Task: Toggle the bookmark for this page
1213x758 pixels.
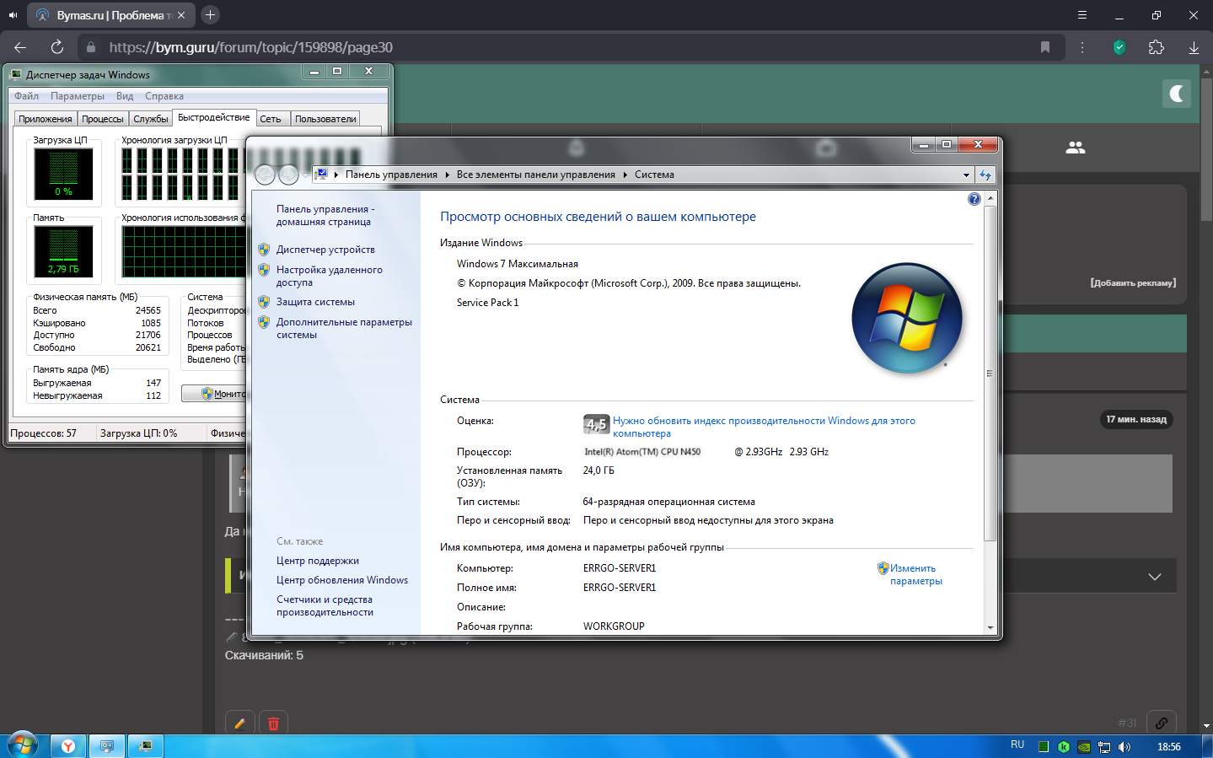Action: point(1045,47)
